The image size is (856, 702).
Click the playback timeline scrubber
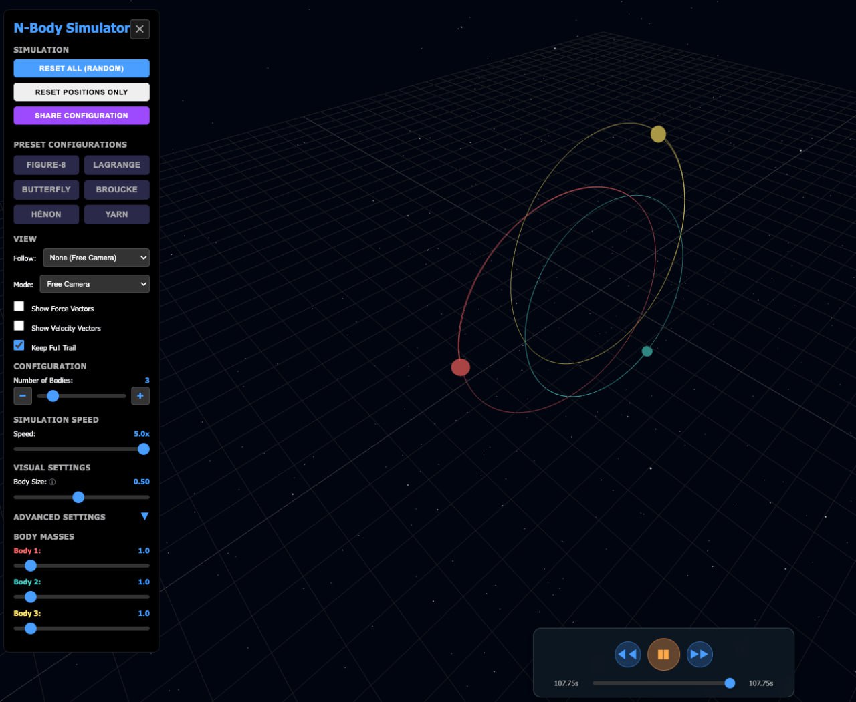(662, 683)
